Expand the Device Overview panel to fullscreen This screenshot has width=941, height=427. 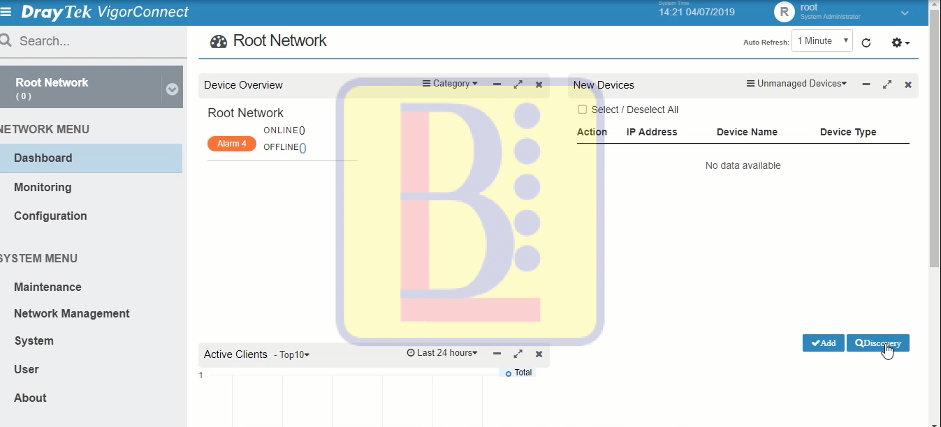click(518, 84)
